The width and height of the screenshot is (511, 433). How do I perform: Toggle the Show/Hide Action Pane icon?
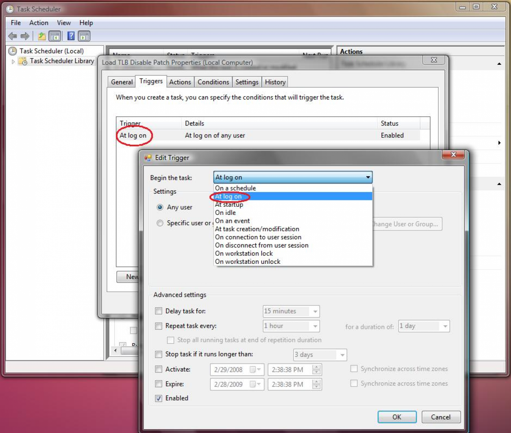[84, 36]
